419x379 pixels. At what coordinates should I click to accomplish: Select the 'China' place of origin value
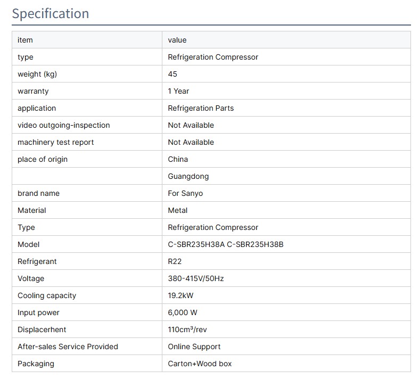click(x=178, y=159)
